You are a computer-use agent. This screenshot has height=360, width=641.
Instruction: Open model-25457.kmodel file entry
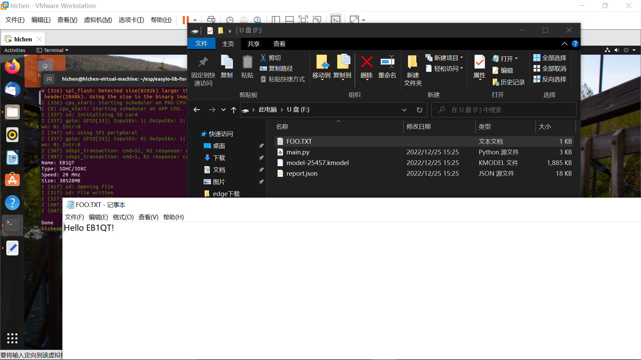coord(317,163)
